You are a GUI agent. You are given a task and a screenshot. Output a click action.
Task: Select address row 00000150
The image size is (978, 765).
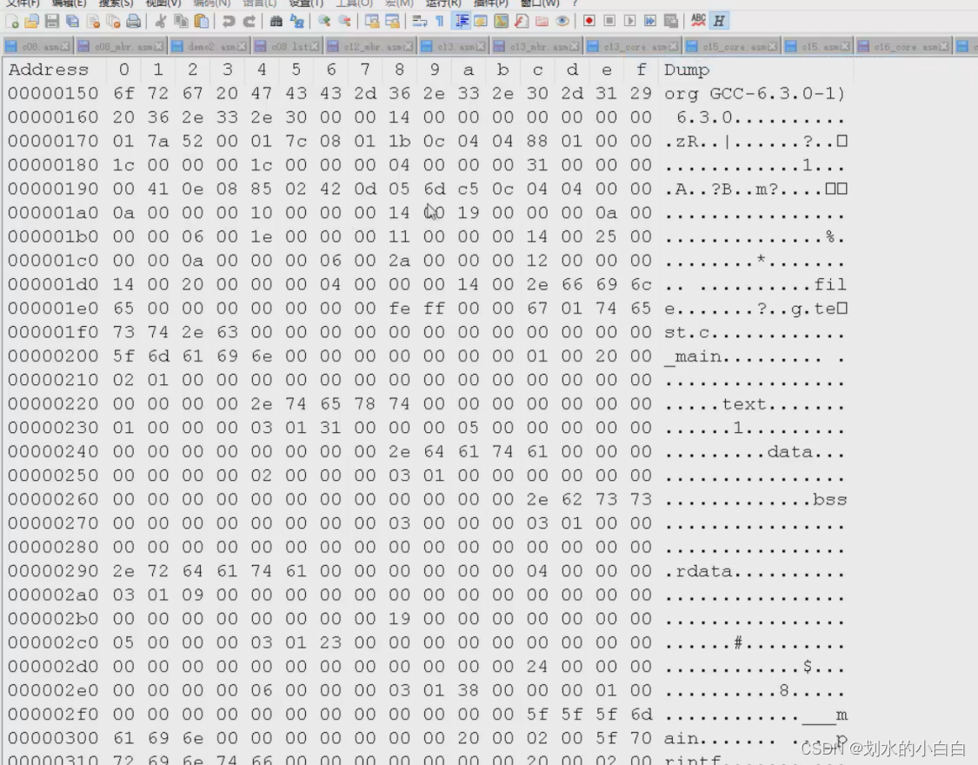pyautogui.click(x=53, y=94)
